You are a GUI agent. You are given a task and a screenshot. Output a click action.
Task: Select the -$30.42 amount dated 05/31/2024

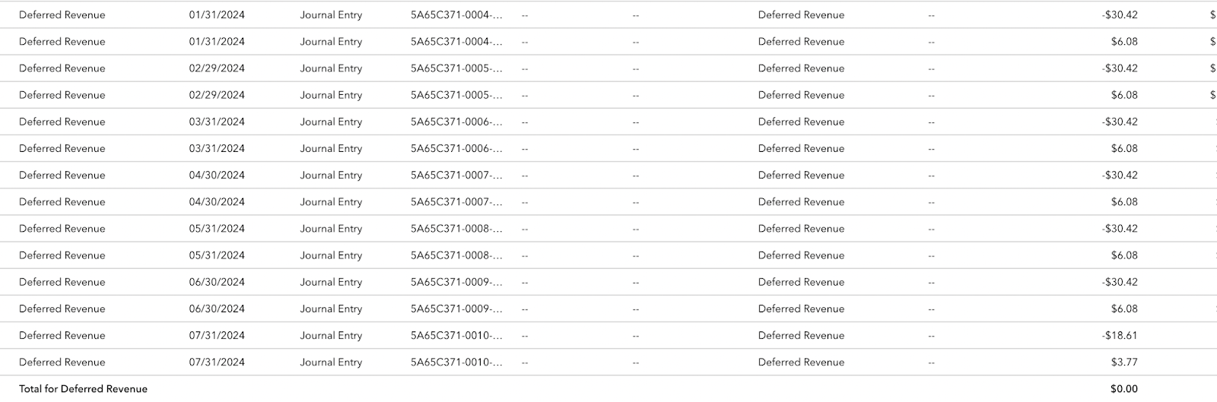[x=1120, y=228]
